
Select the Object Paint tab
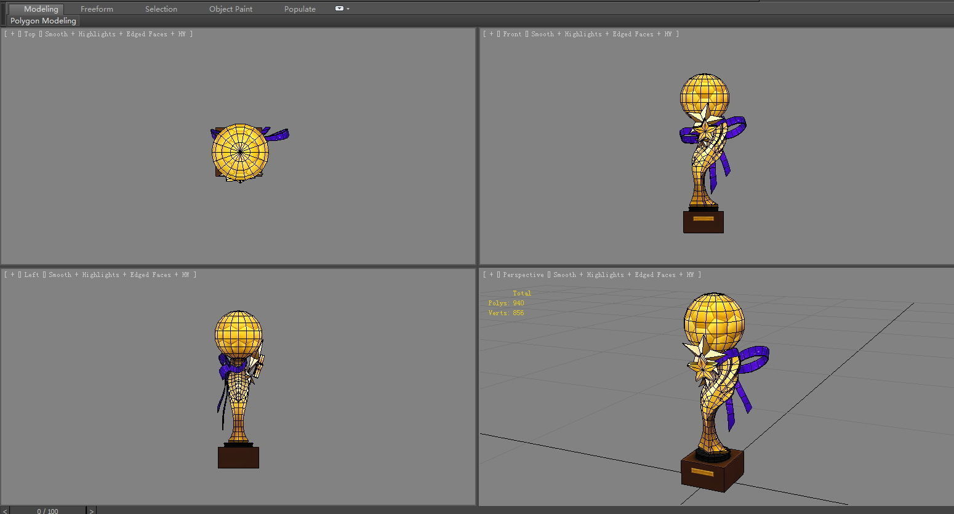tap(230, 9)
